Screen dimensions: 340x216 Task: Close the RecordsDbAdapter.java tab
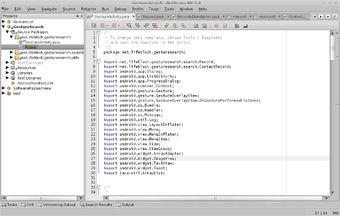click(223, 16)
